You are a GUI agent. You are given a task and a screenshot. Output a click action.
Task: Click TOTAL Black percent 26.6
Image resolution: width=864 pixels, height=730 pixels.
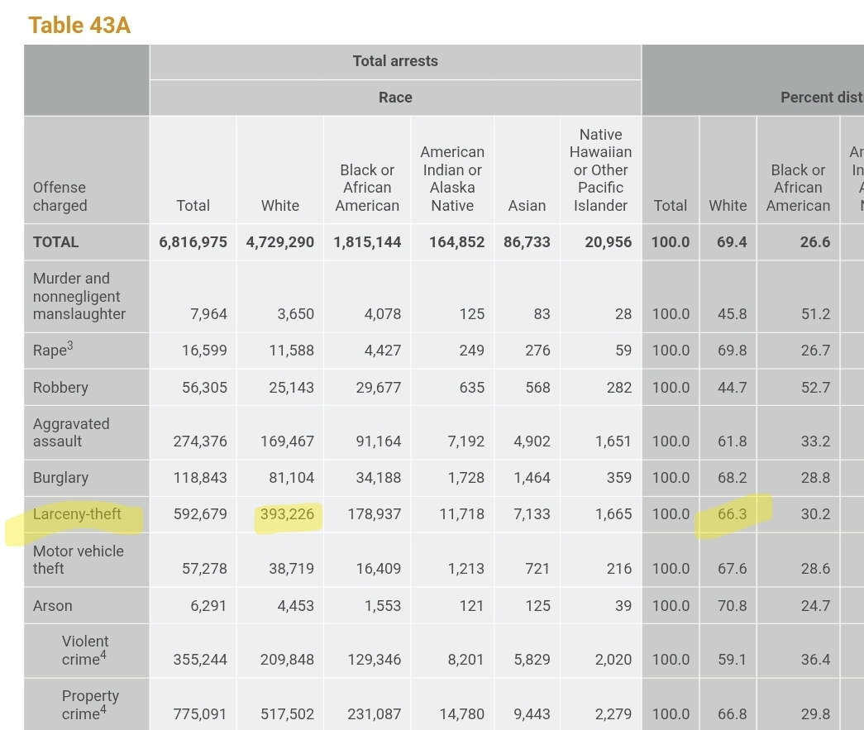(x=815, y=242)
